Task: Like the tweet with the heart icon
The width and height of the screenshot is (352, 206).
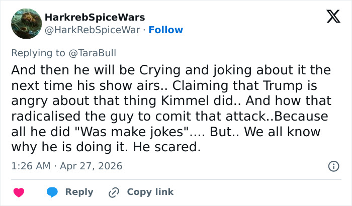Action: coord(19,192)
